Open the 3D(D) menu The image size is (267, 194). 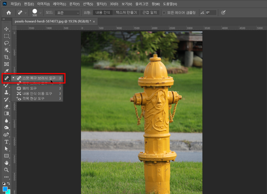(x=114, y=4)
